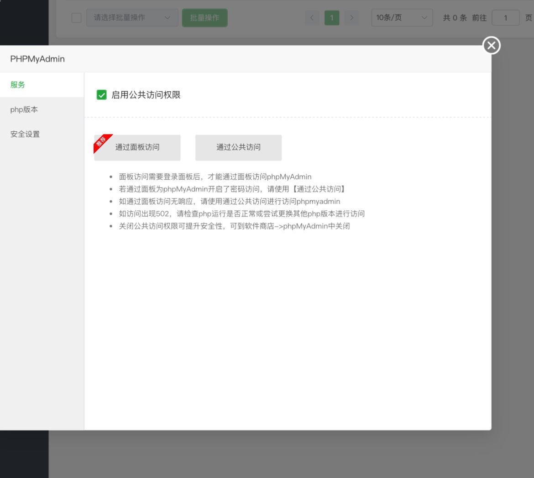Switch to the php版本 tab

pos(42,109)
